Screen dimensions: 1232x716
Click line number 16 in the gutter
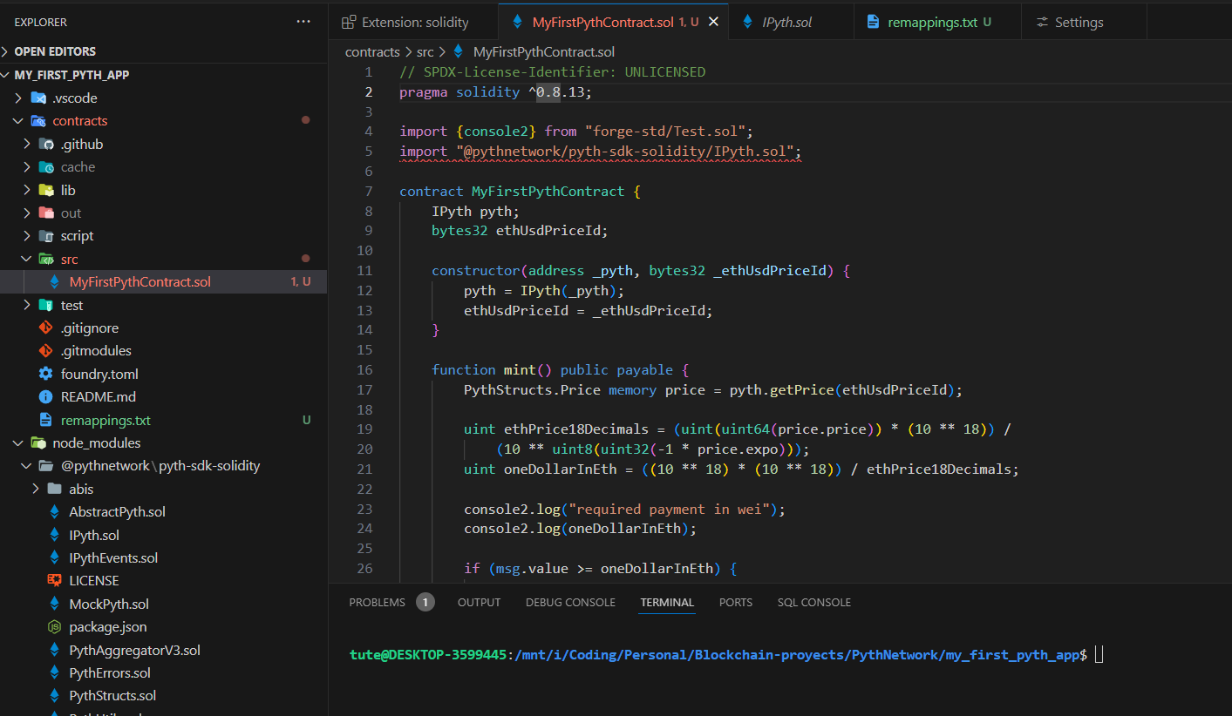click(x=365, y=369)
